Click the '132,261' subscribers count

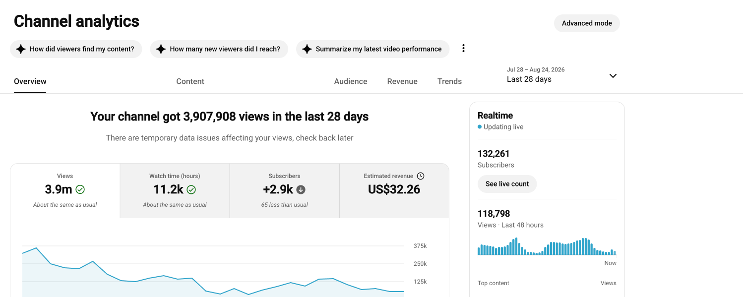point(494,154)
